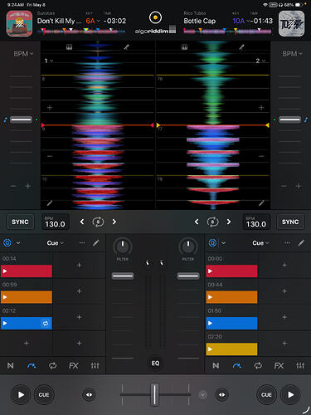Viewport: 311px width, 415px height.
Task: Expand deck 1 number selector chevron
Action: (49, 61)
